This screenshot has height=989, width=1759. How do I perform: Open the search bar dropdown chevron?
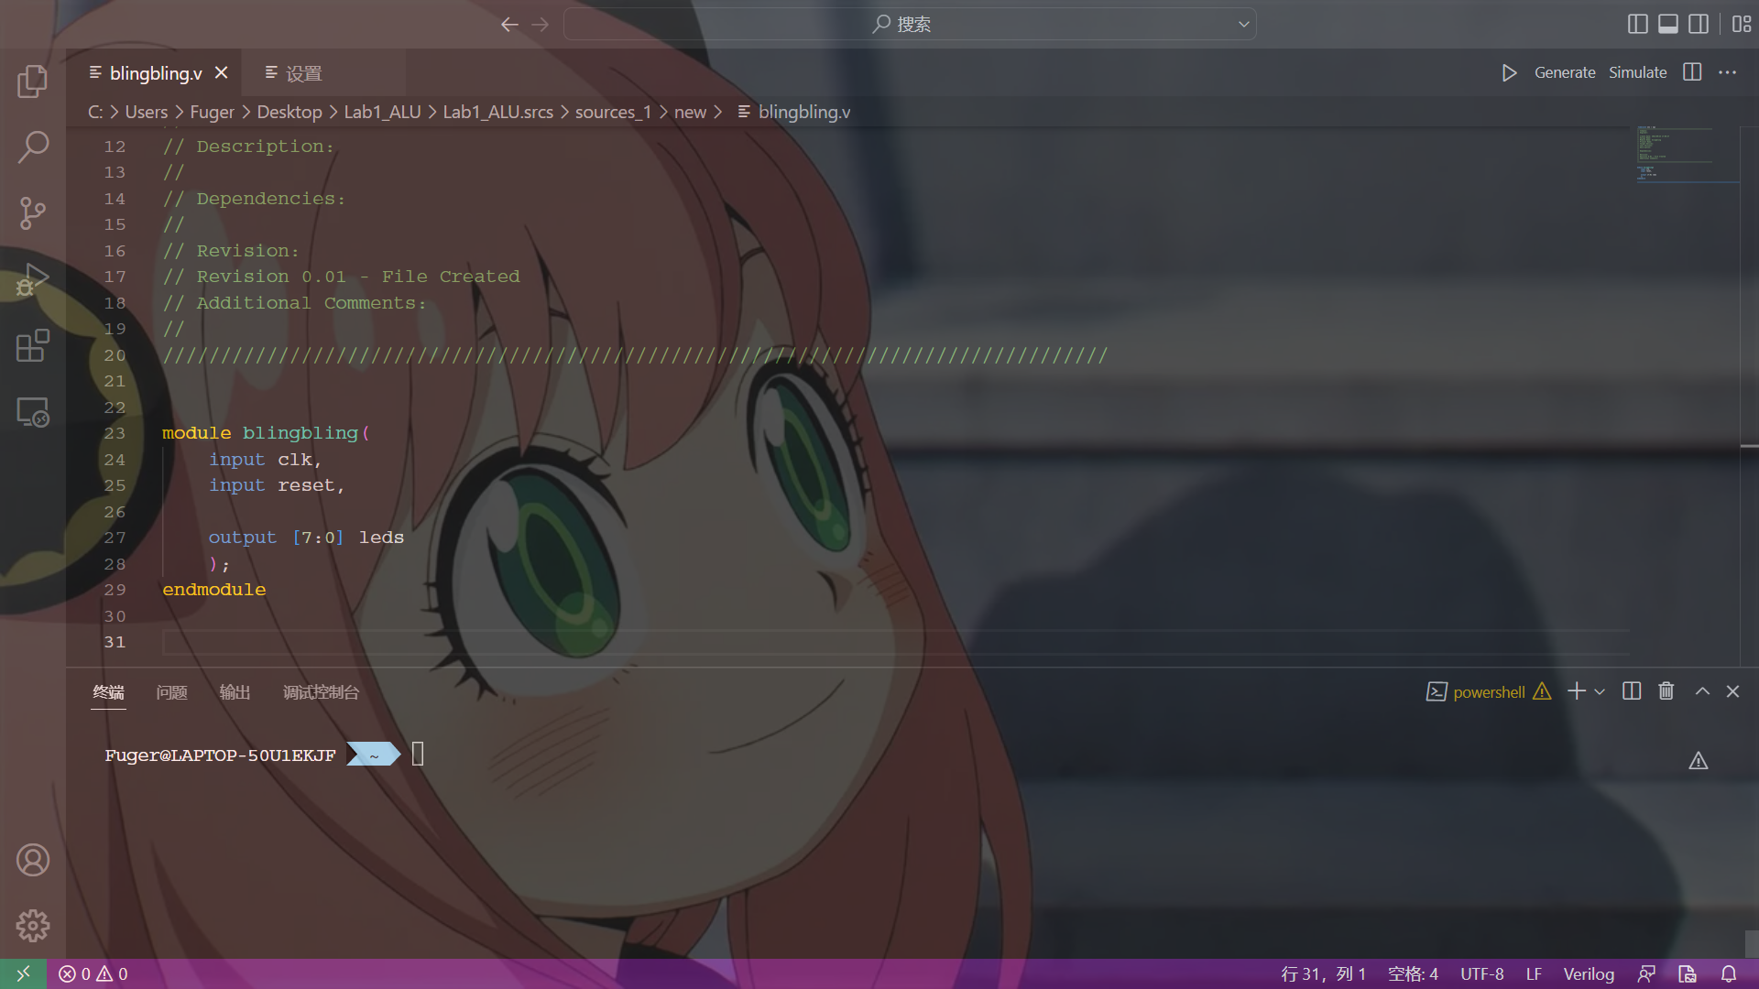(1243, 24)
